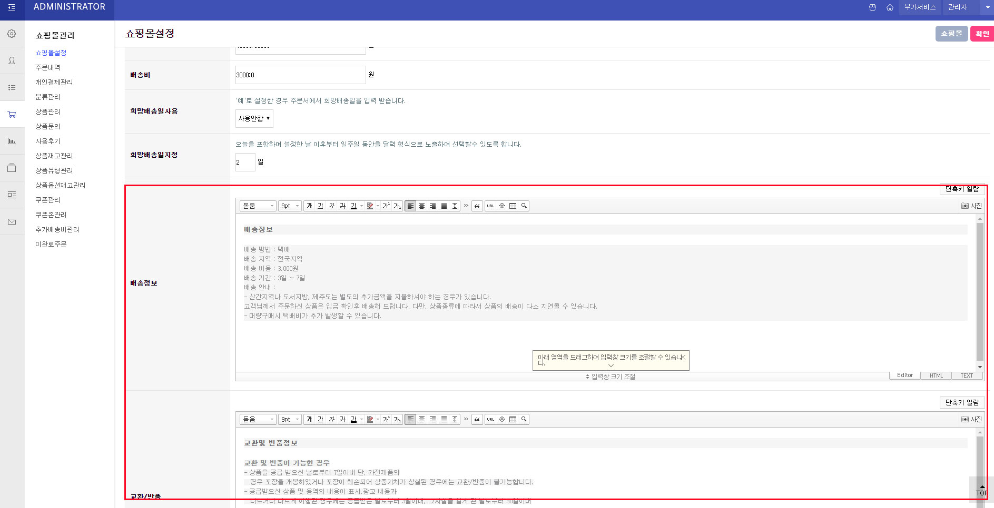Image resolution: width=994 pixels, height=508 pixels.
Task: Click the 배송비 input field
Action: pos(300,75)
